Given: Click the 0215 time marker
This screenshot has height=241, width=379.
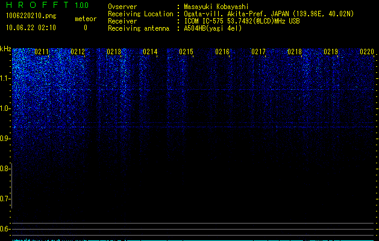Looking at the screenshot, I should pyautogui.click(x=186, y=52).
